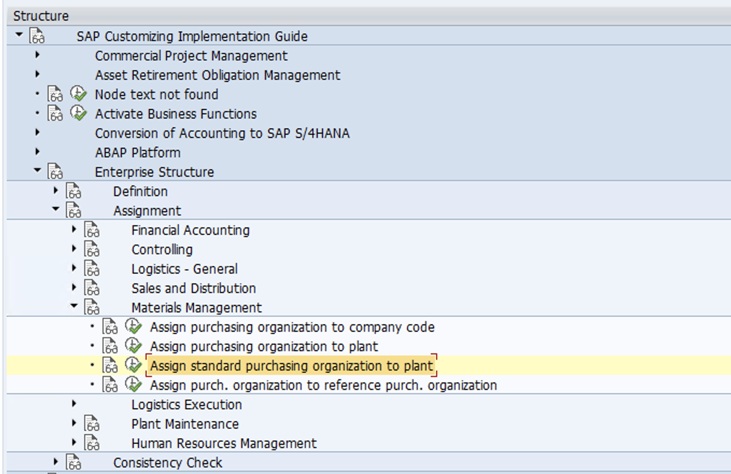This screenshot has height=474, width=731.
Task: Open documentation for Assign purchasing organization to plant
Action: [x=110, y=346]
